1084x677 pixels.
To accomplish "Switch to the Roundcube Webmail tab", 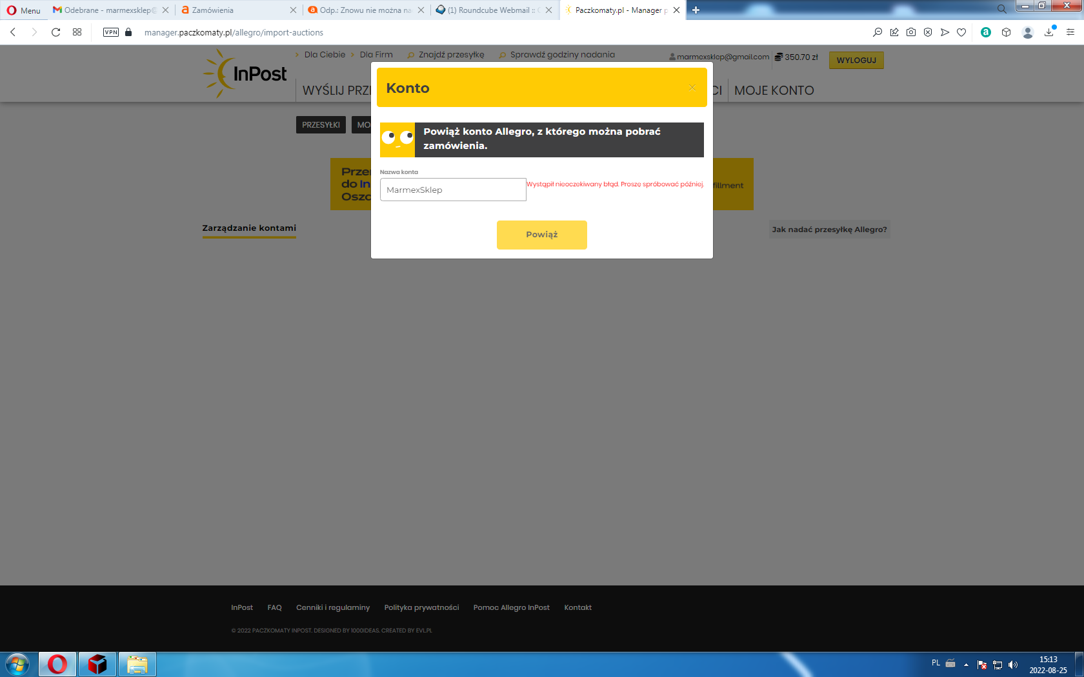I will 490,10.
